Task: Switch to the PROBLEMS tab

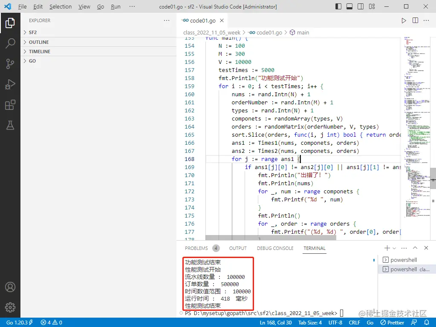Action: coord(196,248)
